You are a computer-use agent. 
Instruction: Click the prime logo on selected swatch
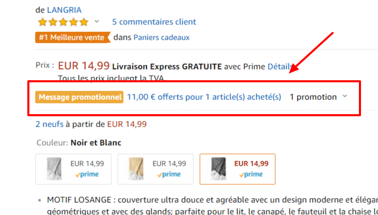pyautogui.click(x=251, y=174)
